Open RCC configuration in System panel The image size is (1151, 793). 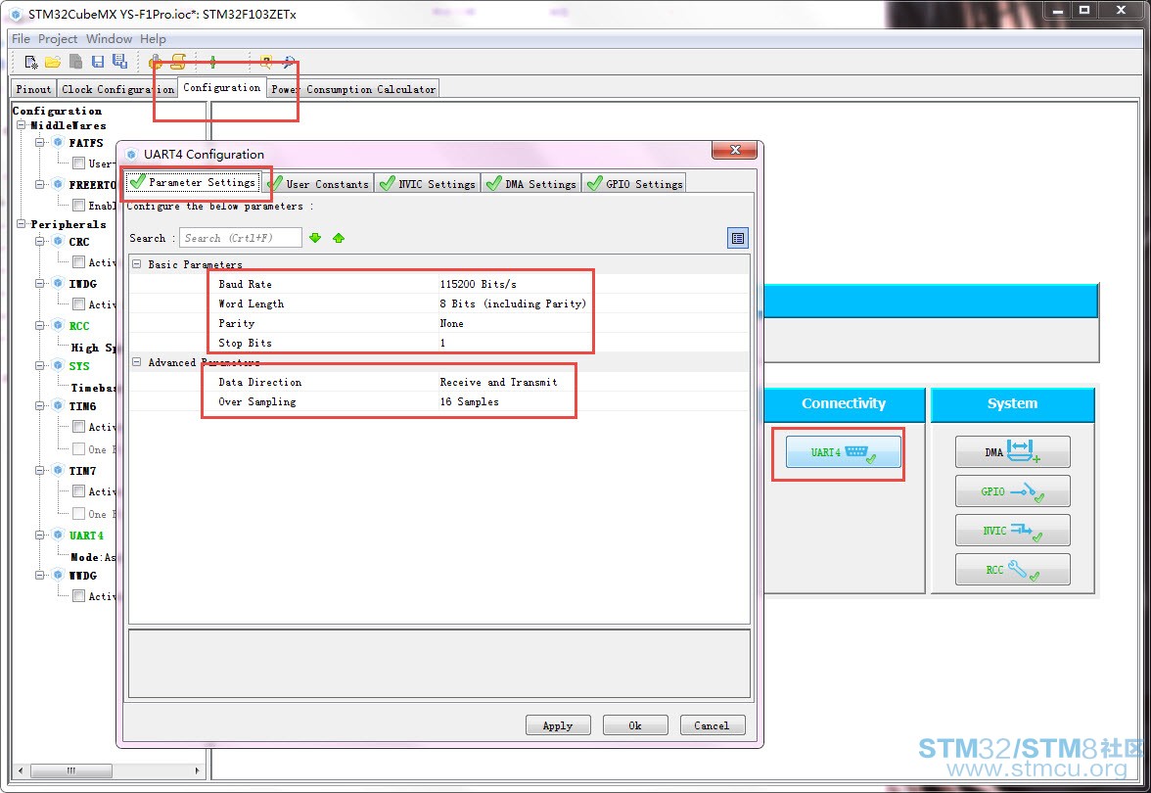pos(1012,569)
